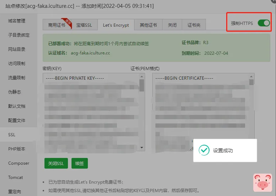Click the BEGIN PRIVATE KEY line
Screen dimensions: 276x196
(75, 78)
